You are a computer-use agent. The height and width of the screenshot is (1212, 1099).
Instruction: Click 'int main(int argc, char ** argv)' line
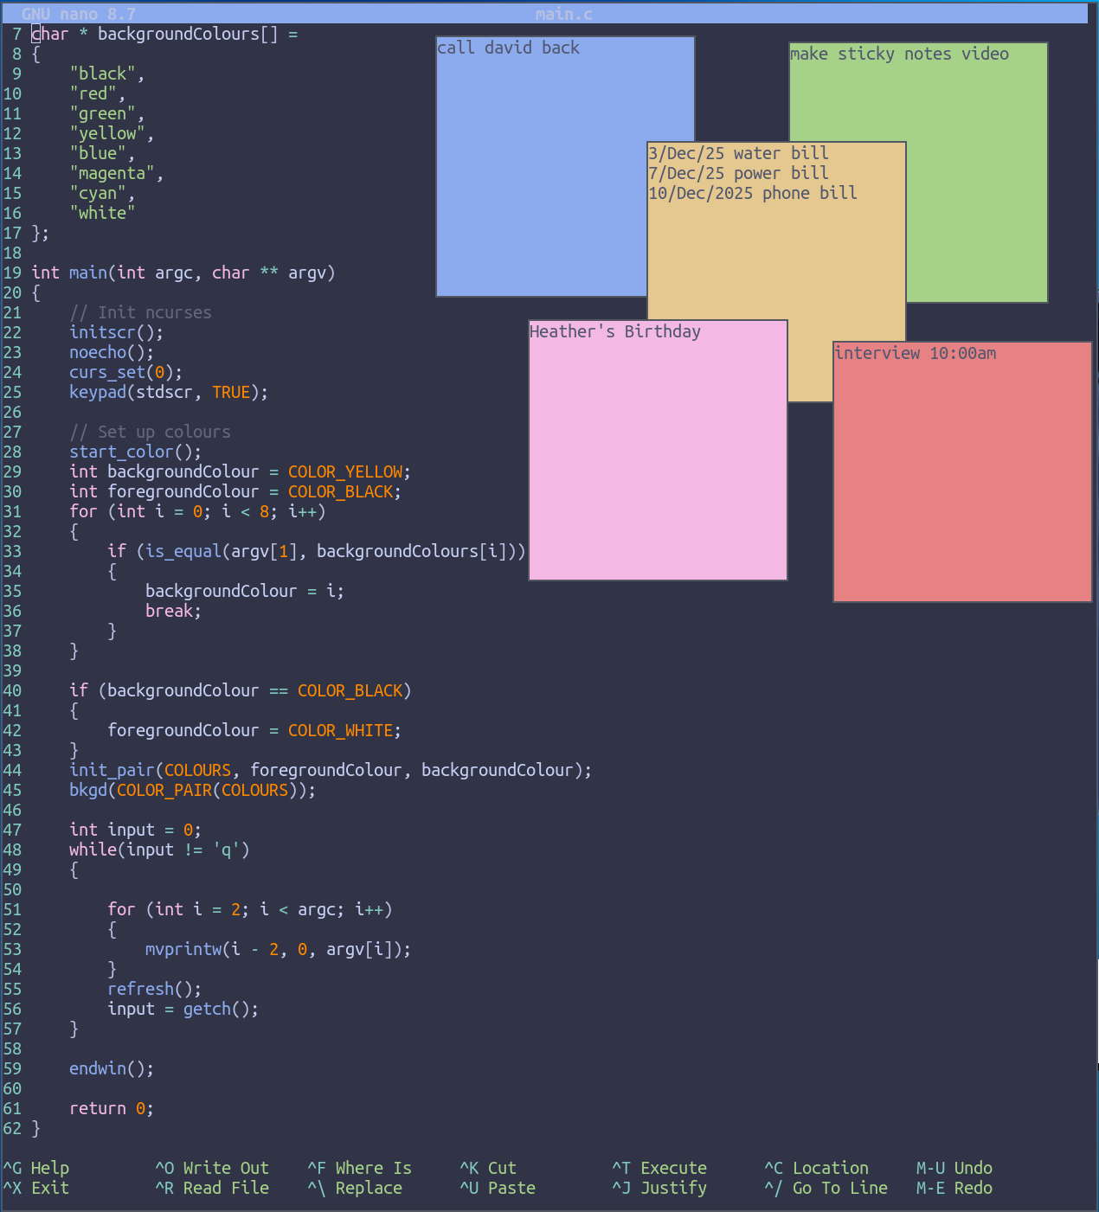click(183, 273)
